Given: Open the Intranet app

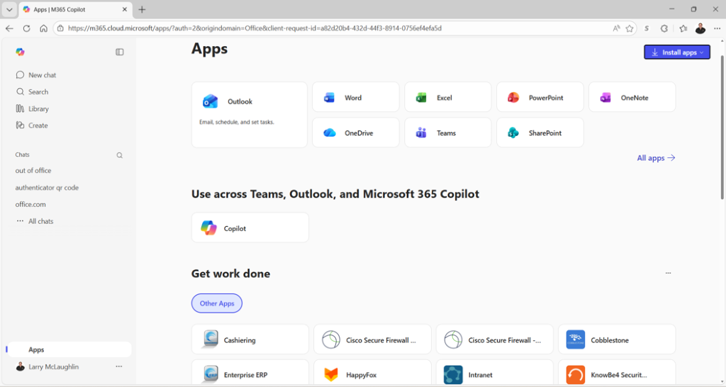Looking at the screenshot, I should pos(494,373).
